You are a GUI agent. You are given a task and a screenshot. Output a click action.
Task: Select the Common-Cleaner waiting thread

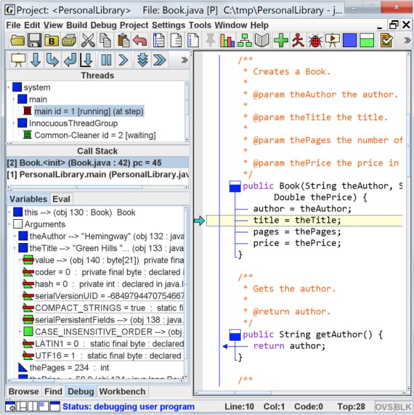pyautogui.click(x=95, y=135)
